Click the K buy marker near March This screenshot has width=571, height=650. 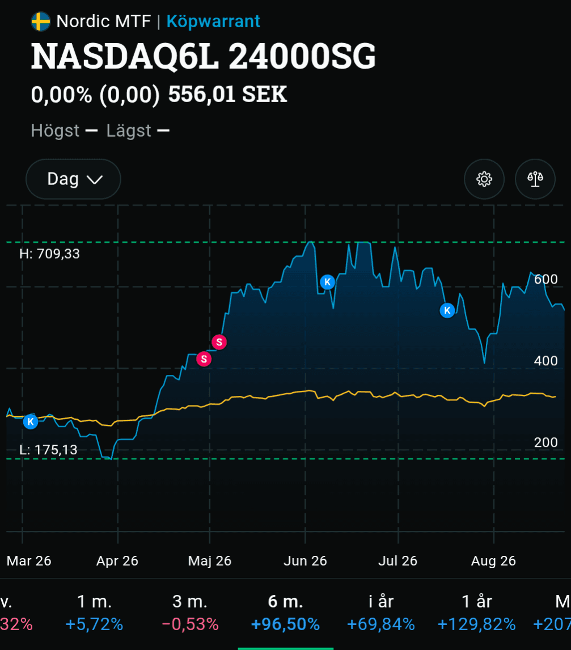point(30,421)
